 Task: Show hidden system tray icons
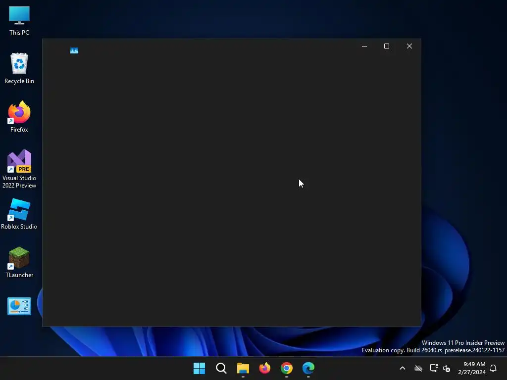(403, 368)
